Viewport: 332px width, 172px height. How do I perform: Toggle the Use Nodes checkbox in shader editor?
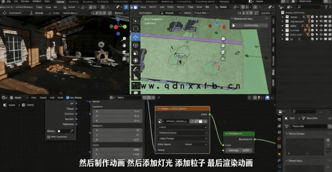coord(68,98)
